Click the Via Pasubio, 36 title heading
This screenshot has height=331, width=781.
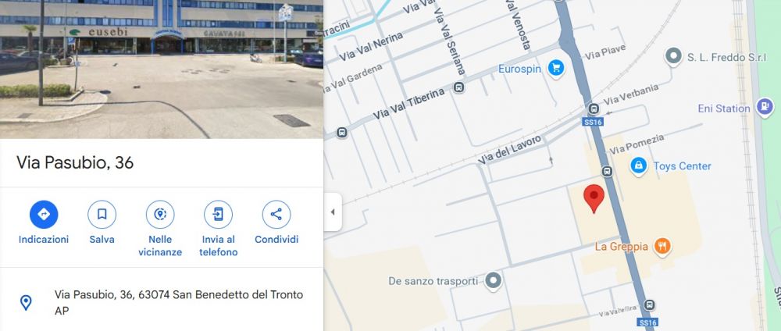coord(75,162)
